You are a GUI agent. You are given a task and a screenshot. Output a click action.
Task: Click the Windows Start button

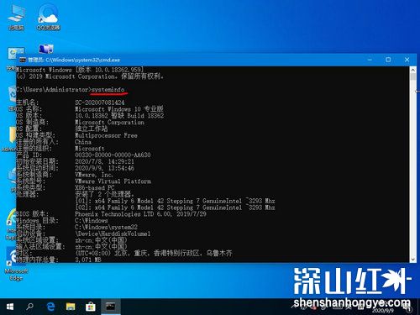pyautogui.click(x=10, y=307)
